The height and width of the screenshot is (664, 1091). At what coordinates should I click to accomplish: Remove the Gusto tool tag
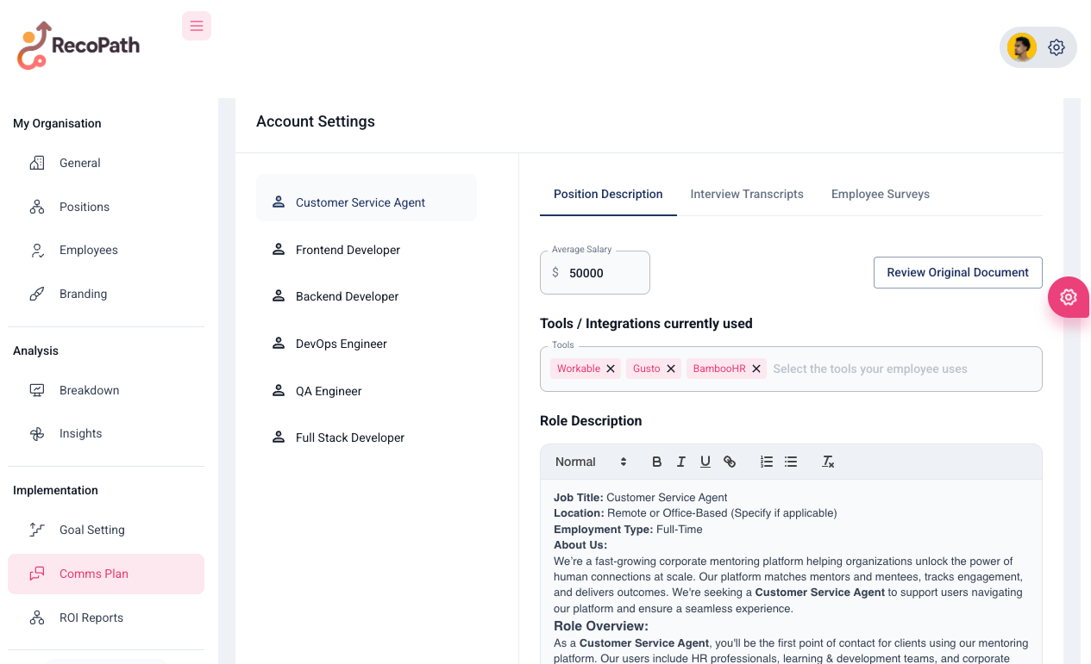671,369
